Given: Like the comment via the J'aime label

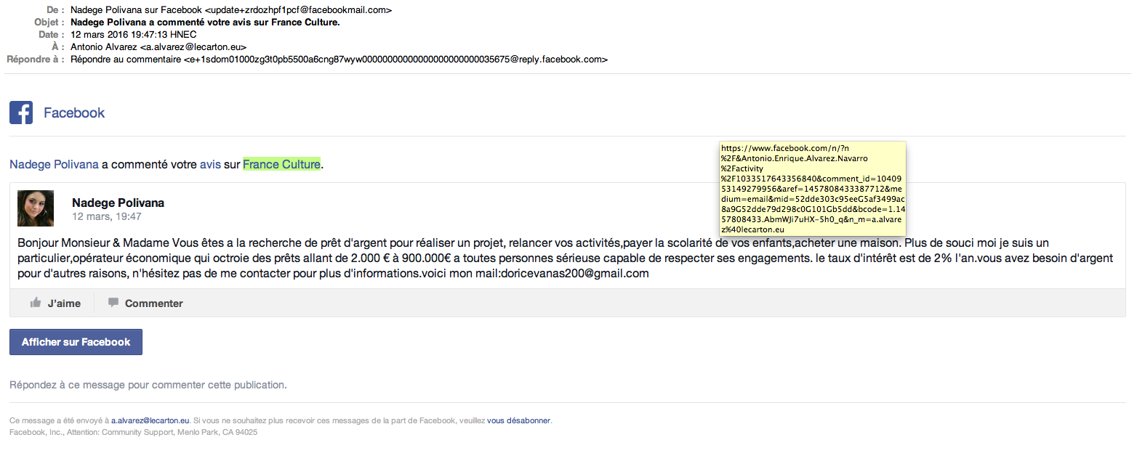Looking at the screenshot, I should pos(64,303).
